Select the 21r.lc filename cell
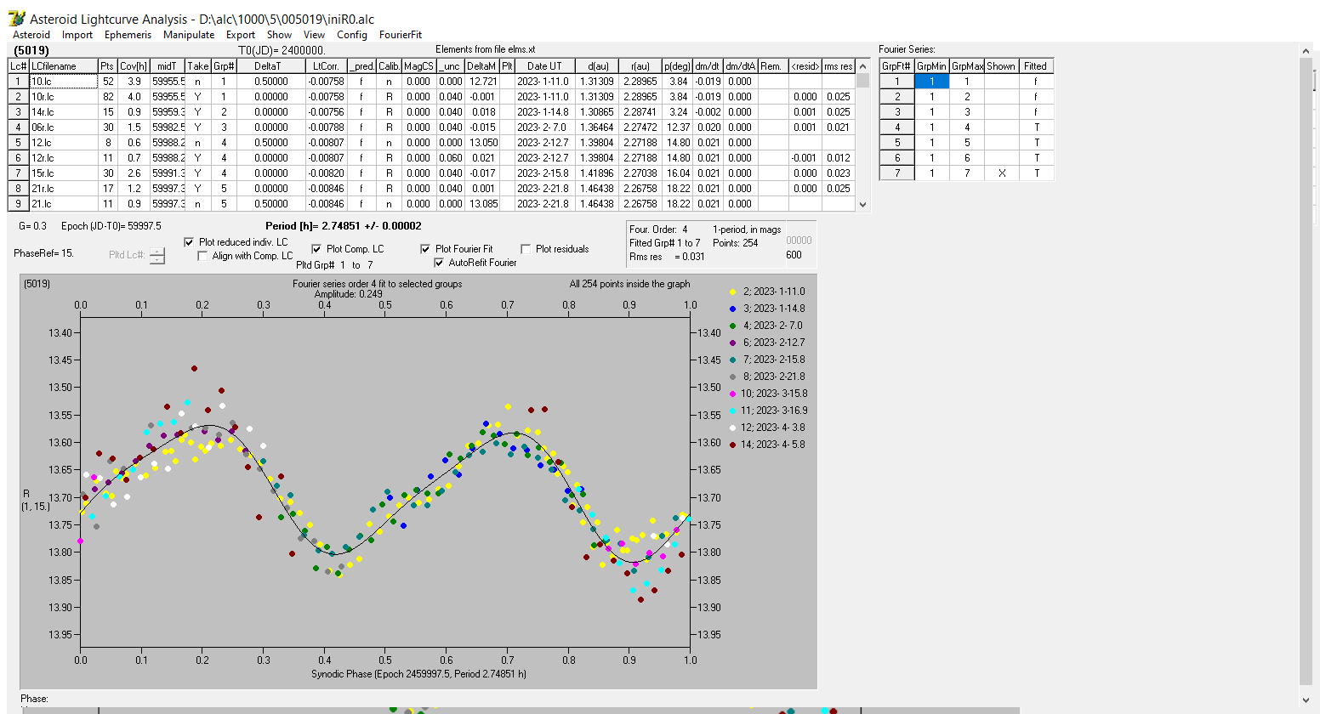Image resolution: width=1320 pixels, height=714 pixels. tap(64, 189)
